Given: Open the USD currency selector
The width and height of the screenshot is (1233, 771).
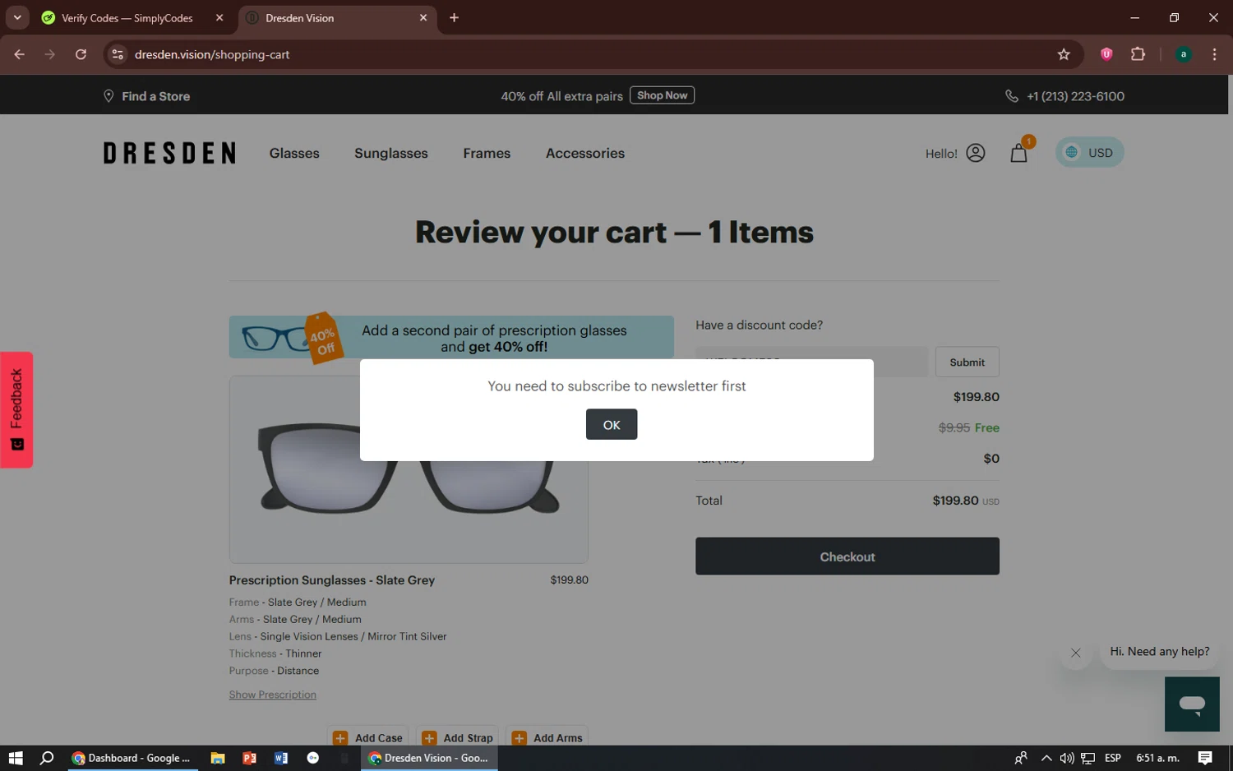Looking at the screenshot, I should click(x=1089, y=152).
